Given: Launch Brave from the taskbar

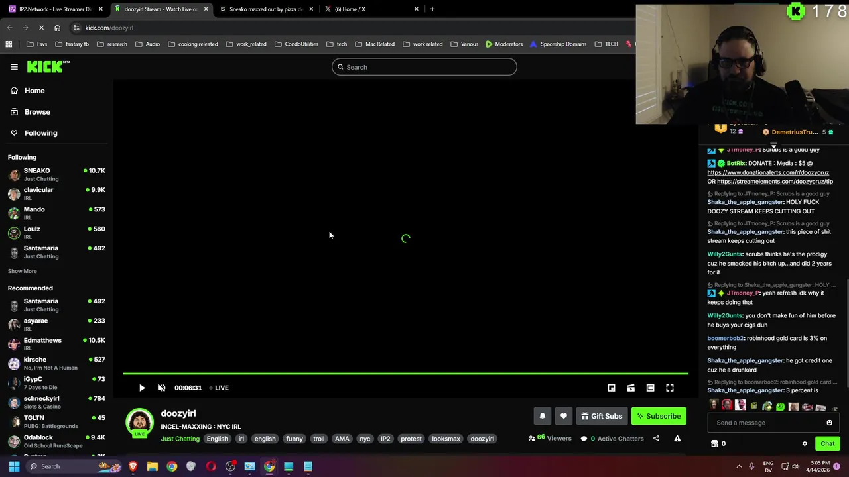Looking at the screenshot, I should pyautogui.click(x=133, y=466).
